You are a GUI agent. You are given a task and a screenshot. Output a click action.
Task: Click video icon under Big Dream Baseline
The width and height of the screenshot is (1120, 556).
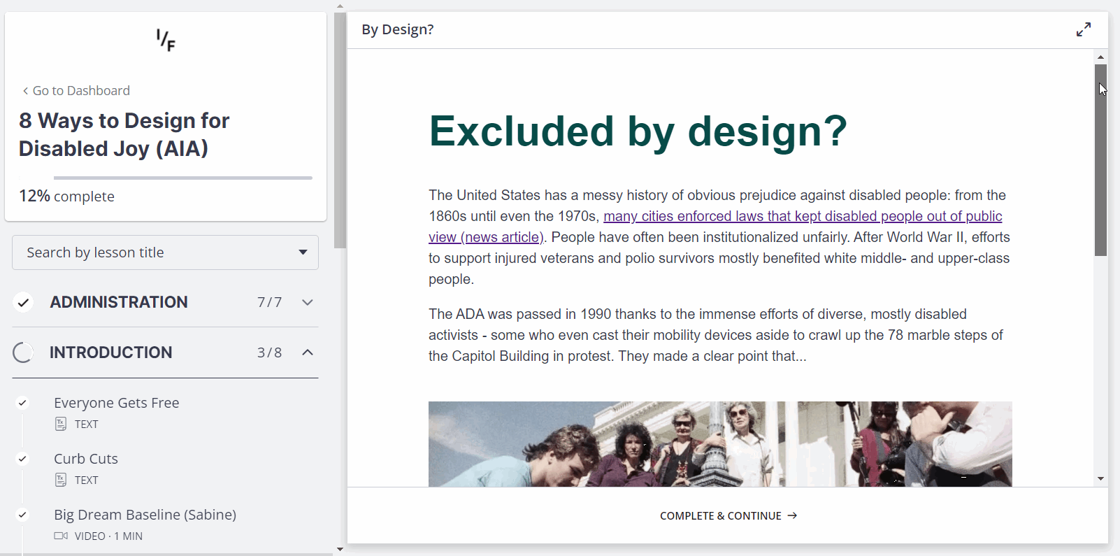[61, 536]
